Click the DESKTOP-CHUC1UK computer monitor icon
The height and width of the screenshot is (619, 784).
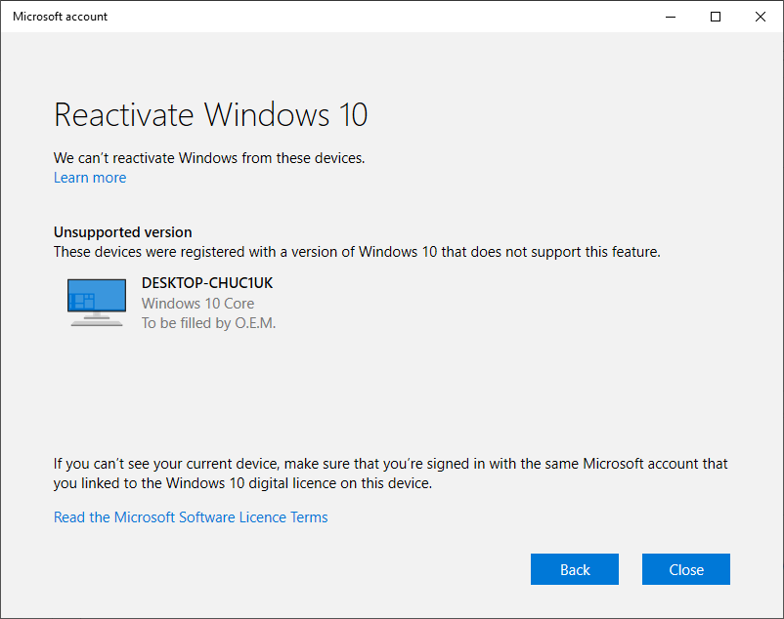pos(97,302)
